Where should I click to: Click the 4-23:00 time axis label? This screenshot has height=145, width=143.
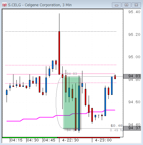click(103, 140)
